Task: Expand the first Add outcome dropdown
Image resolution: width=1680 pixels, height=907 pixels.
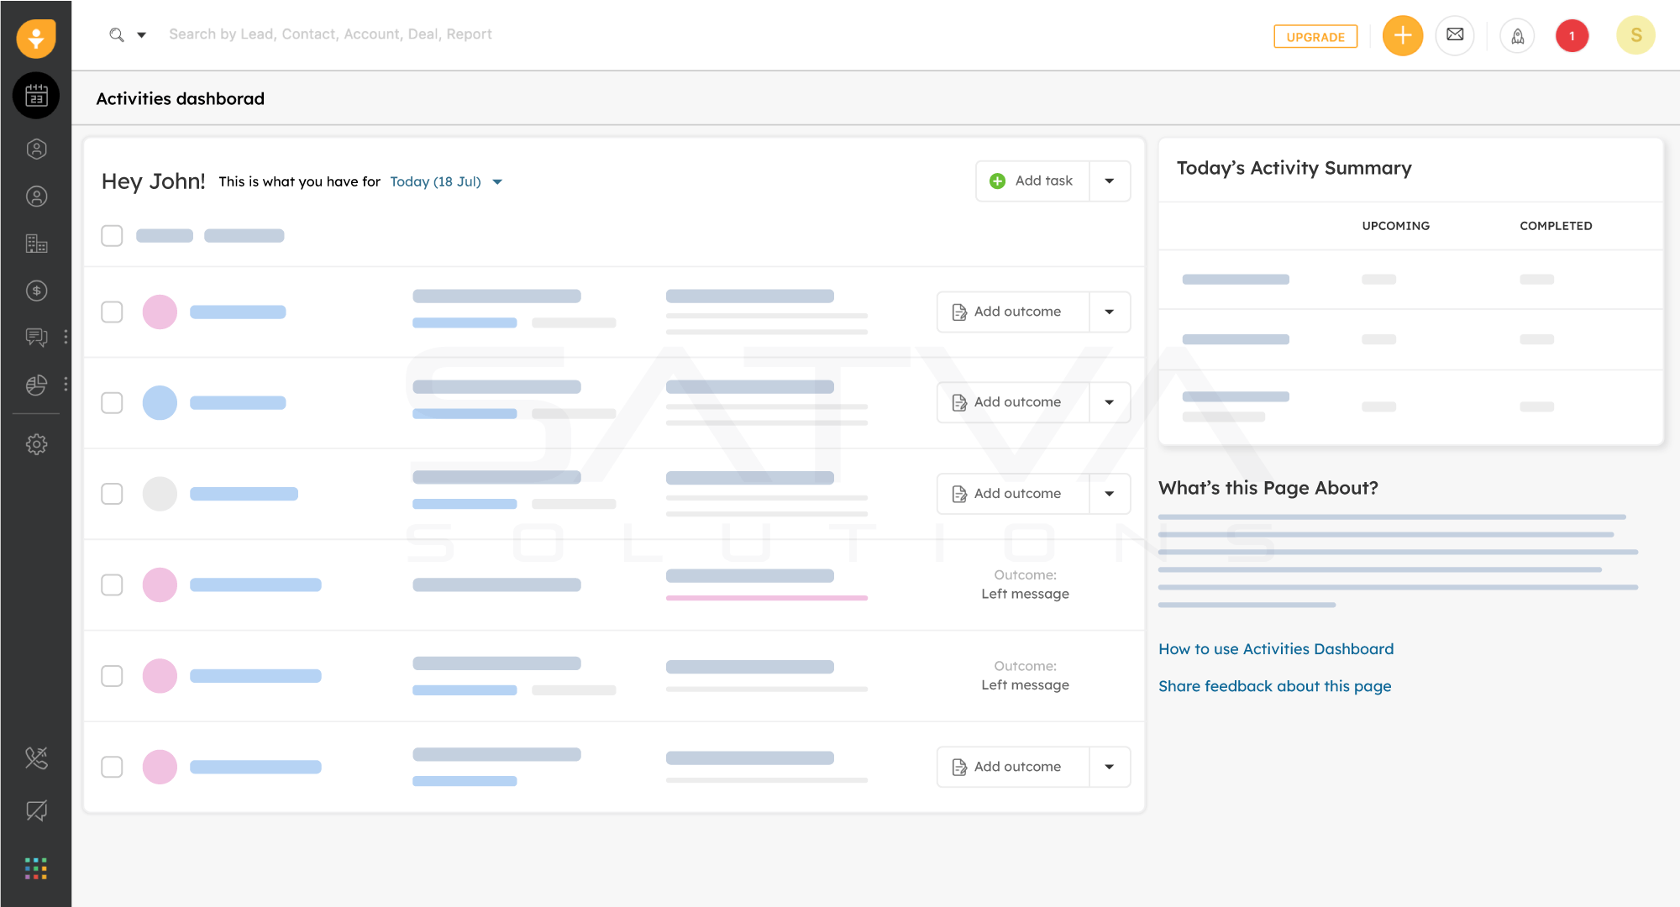Action: (x=1109, y=311)
